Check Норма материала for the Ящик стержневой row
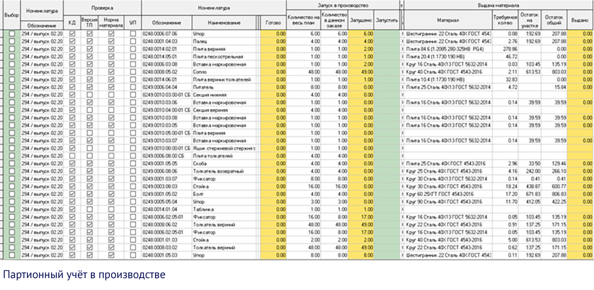 [x=112, y=148]
